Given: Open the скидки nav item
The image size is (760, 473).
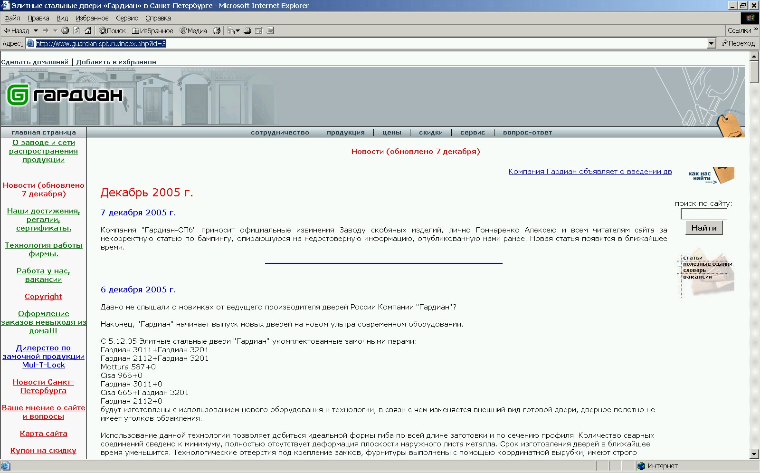Looking at the screenshot, I should pos(431,133).
